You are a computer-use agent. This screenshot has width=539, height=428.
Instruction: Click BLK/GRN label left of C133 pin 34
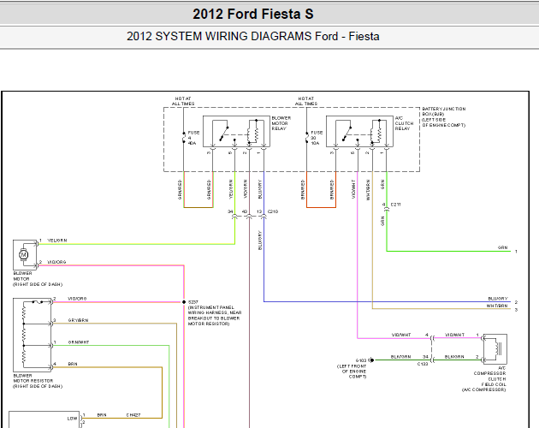(400, 357)
